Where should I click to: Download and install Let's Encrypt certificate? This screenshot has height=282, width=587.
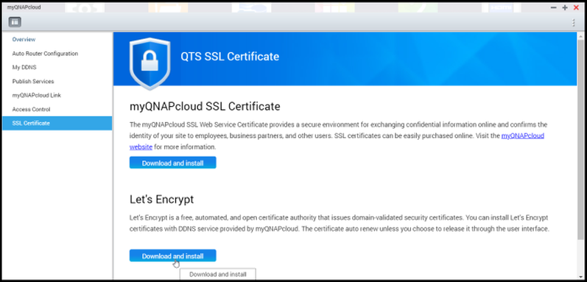172,255
